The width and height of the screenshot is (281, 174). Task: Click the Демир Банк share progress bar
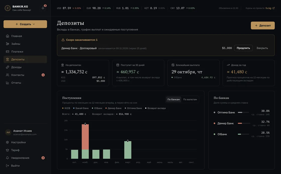click(244, 123)
